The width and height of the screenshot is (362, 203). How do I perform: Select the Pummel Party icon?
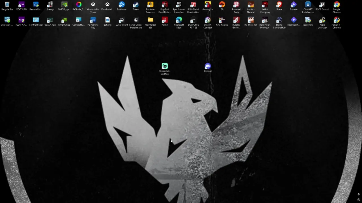[x=236, y=8]
